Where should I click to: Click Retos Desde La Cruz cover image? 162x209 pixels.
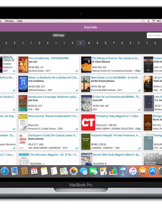[85, 84]
